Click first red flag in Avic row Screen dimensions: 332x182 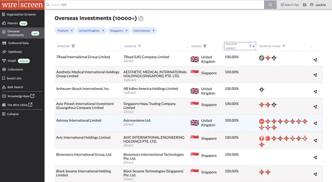pyautogui.click(x=262, y=139)
